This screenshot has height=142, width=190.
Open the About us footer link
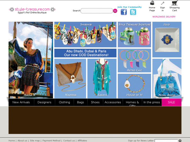(x=22, y=140)
